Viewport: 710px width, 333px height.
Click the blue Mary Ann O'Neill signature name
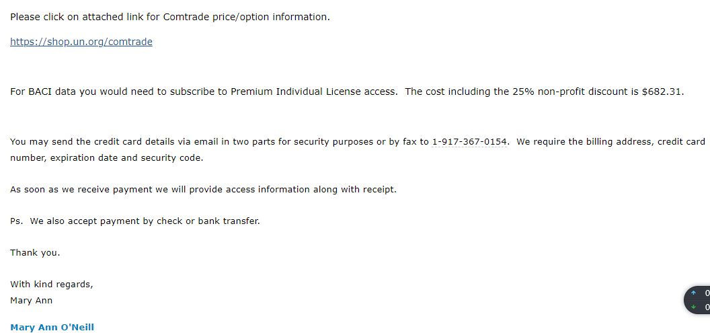[x=52, y=328]
